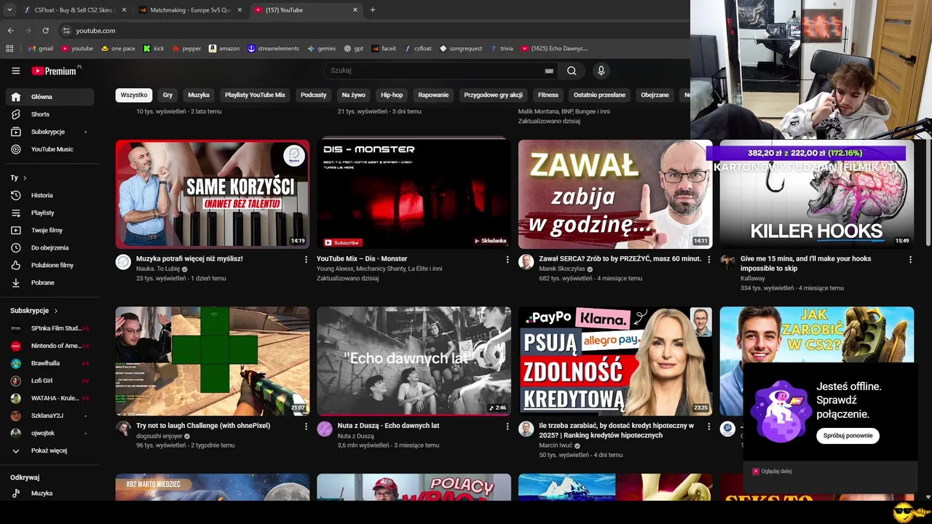Open the Chrome apps grid icon
This screenshot has height=524, width=932.
point(9,48)
